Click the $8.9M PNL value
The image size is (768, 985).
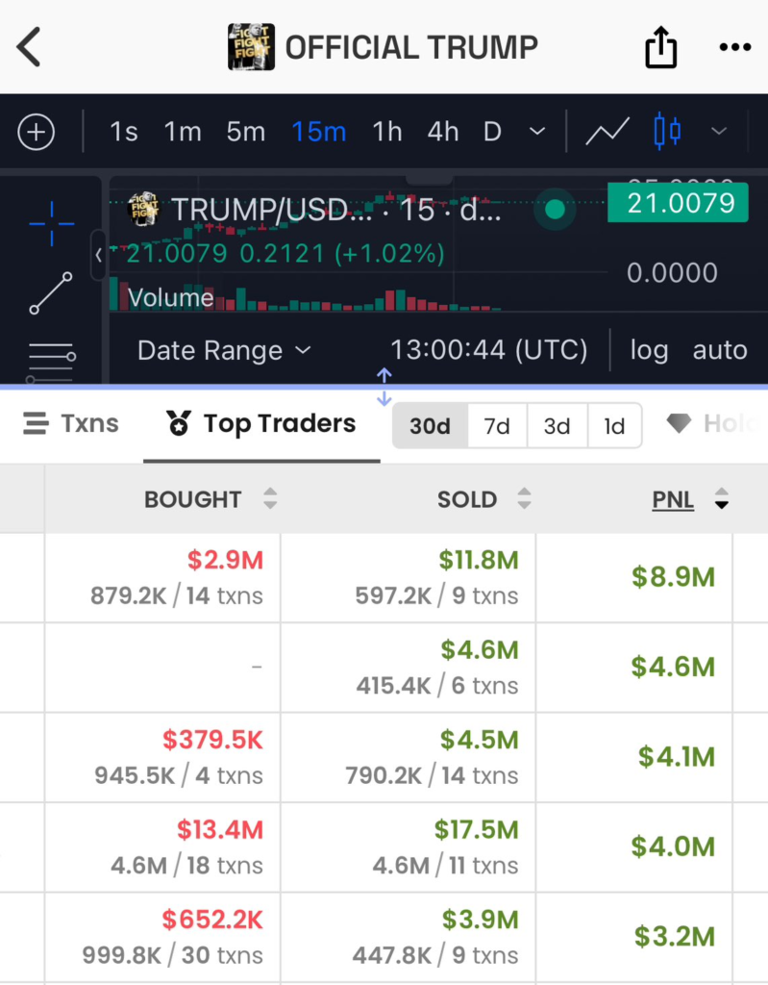point(673,577)
